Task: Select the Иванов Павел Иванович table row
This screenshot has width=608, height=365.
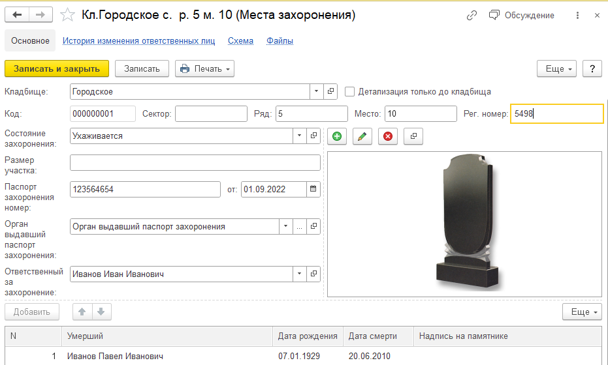Action: coord(303,356)
